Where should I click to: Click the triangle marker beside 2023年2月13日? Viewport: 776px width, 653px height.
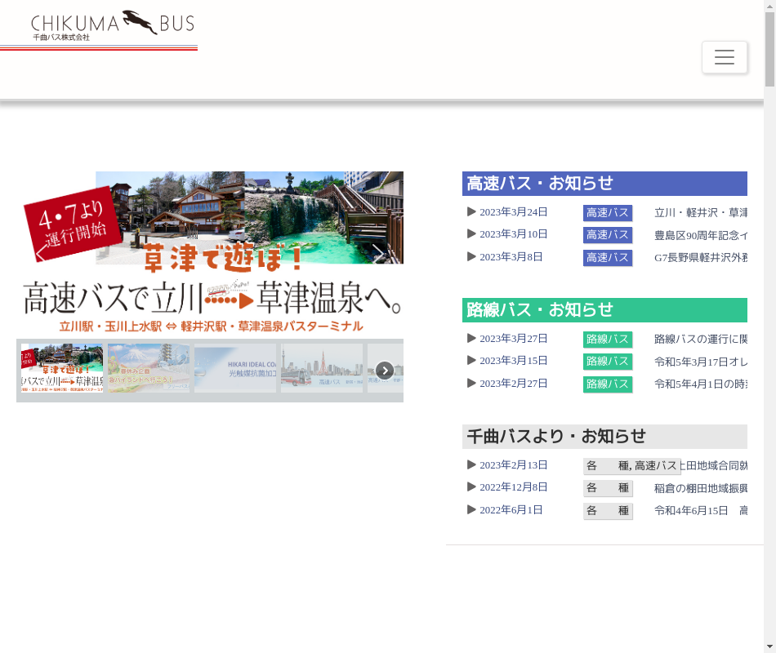click(x=471, y=464)
